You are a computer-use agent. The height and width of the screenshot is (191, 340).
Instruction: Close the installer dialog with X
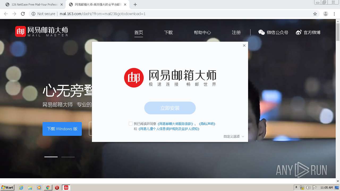[x=244, y=45]
